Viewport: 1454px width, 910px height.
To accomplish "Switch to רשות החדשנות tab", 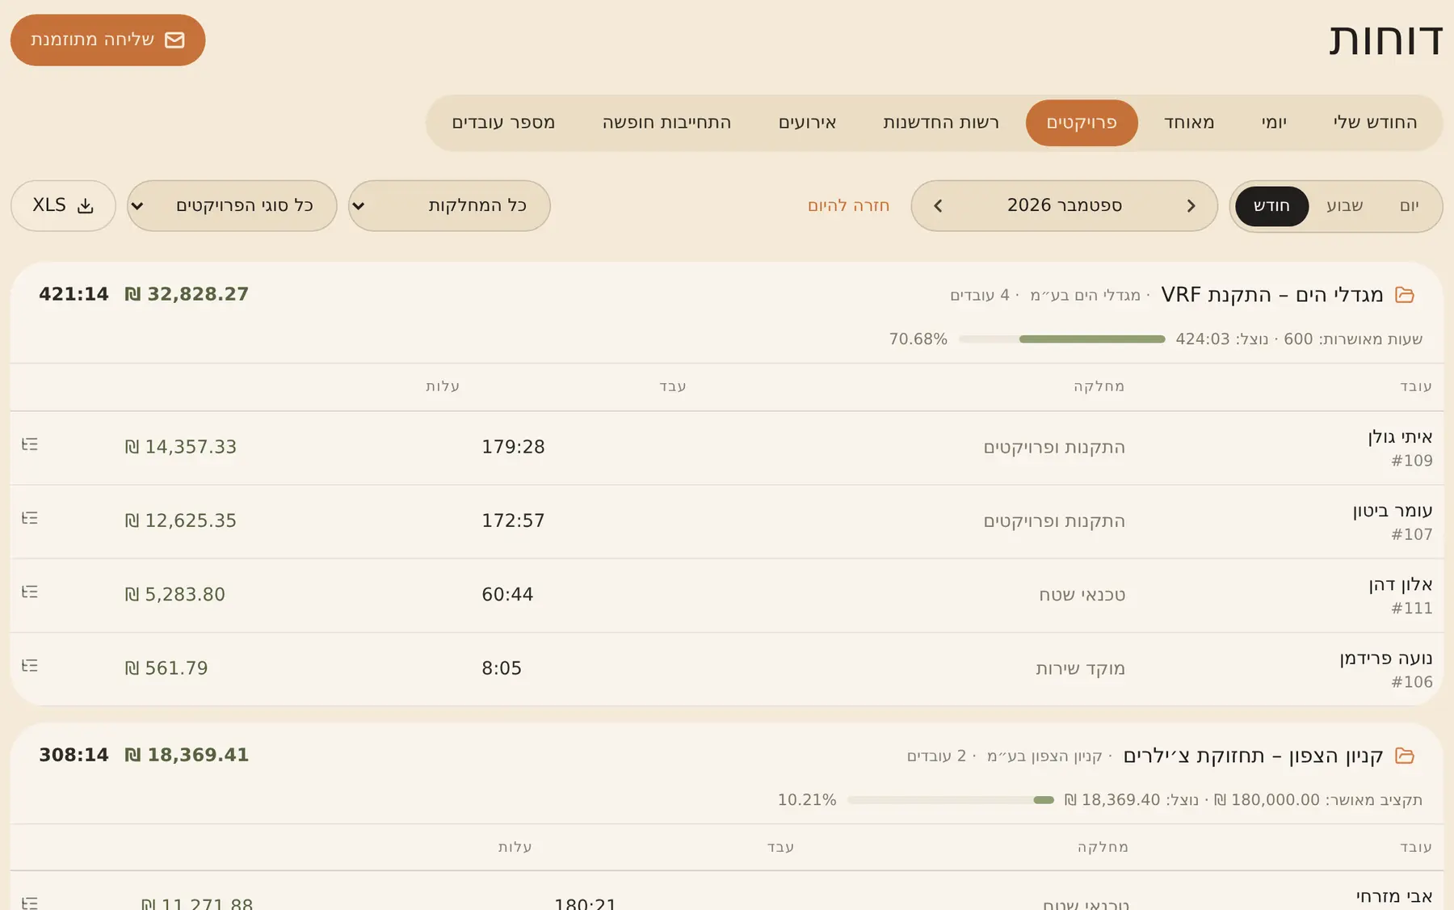I will (941, 123).
